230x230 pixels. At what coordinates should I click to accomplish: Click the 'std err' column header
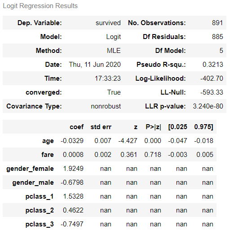(x=101, y=127)
